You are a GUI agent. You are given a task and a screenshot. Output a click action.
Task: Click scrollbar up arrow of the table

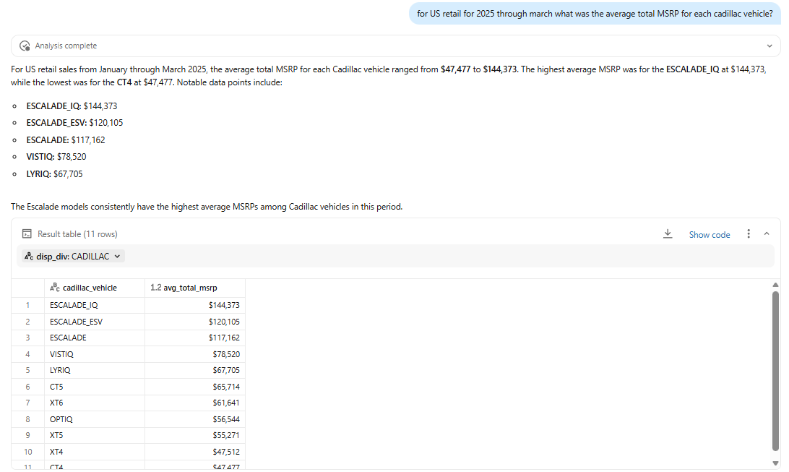pos(775,285)
